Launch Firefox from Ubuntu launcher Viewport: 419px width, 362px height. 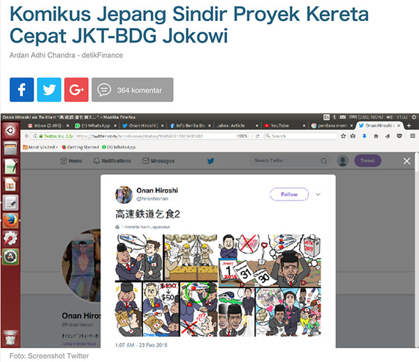10,220
